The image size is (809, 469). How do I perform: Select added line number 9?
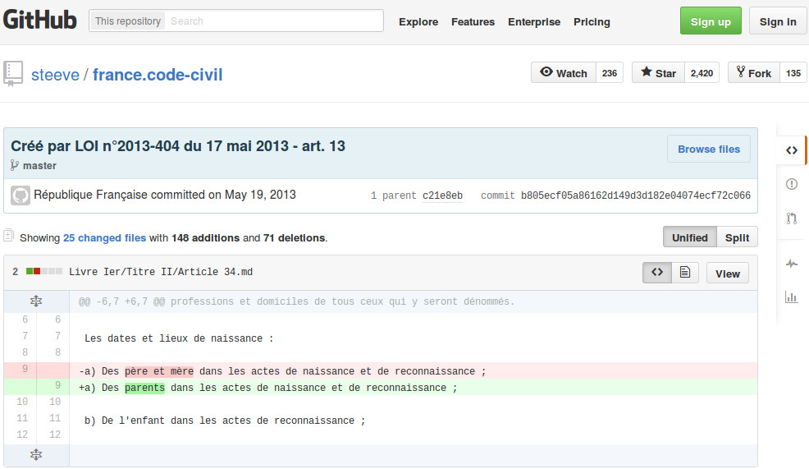click(x=57, y=384)
